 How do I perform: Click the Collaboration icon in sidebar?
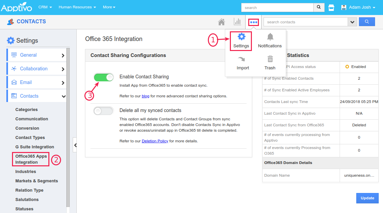tap(14, 69)
